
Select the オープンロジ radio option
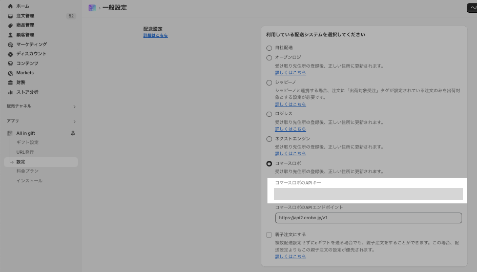click(269, 58)
